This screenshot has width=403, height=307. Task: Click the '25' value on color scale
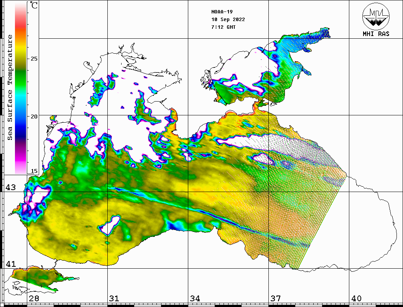(34, 59)
